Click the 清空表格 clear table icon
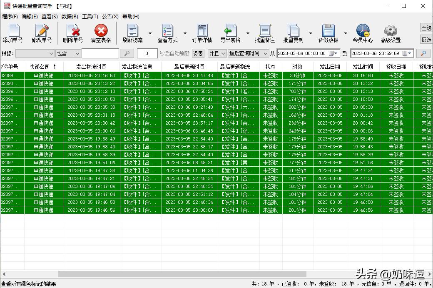Screen dimensions: 433x288 (x=101, y=33)
